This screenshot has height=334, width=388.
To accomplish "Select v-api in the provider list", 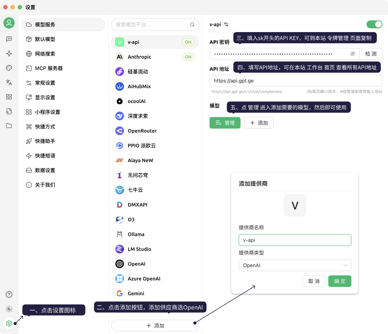I will tap(154, 42).
